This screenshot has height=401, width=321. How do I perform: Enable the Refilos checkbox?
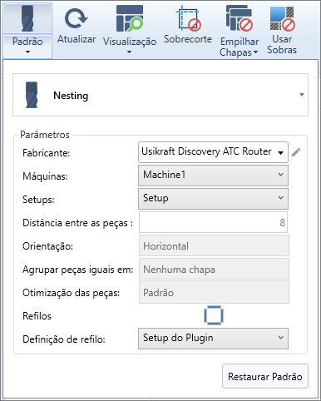coord(214,315)
